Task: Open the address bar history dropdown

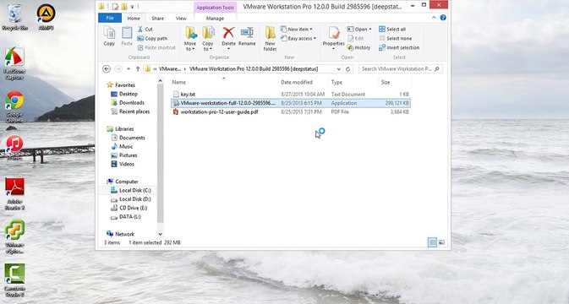Action: pos(338,69)
